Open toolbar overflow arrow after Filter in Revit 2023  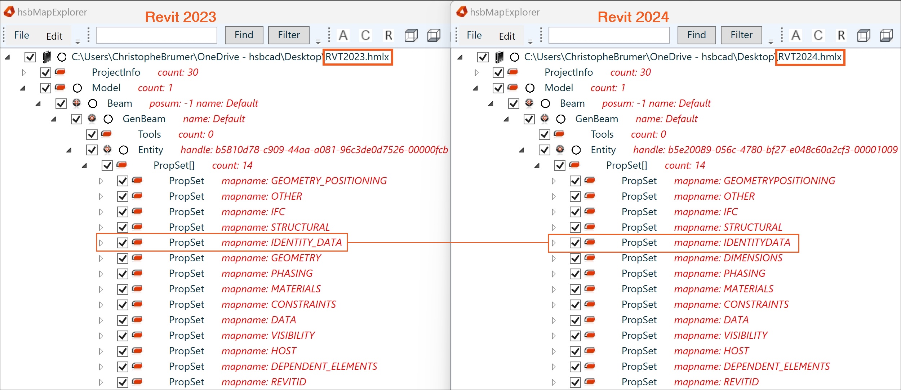[318, 42]
